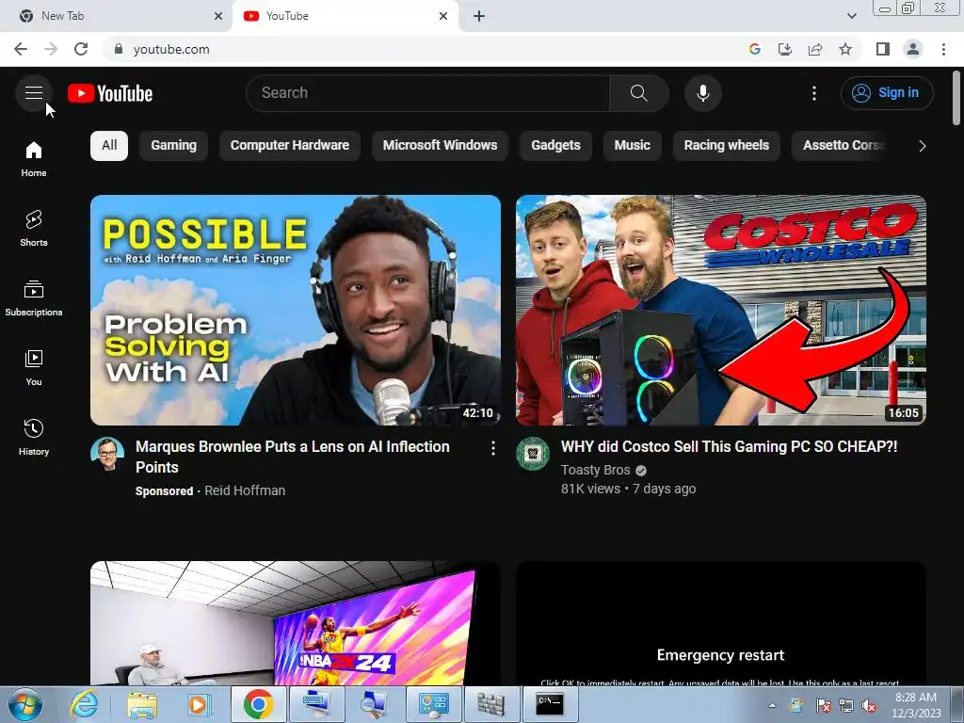Share this page icon in address bar
This screenshot has width=964, height=723.
tap(815, 49)
